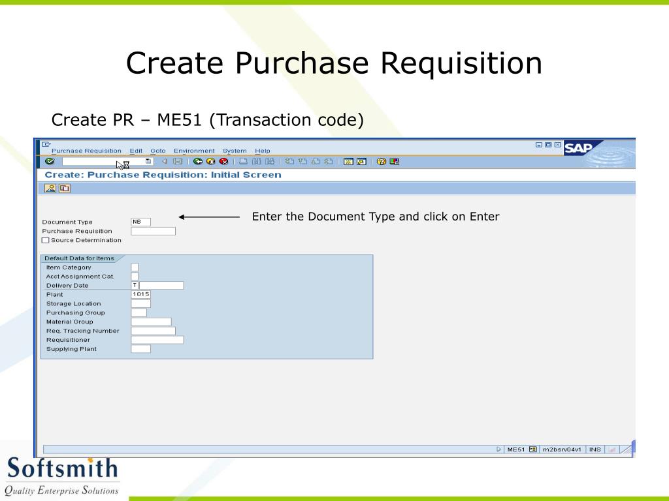Click the yellow Exit icon
Screen dimensions: 669x501
click(211, 162)
